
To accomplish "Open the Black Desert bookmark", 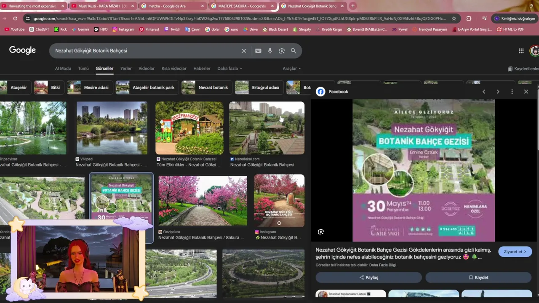I will click(275, 29).
